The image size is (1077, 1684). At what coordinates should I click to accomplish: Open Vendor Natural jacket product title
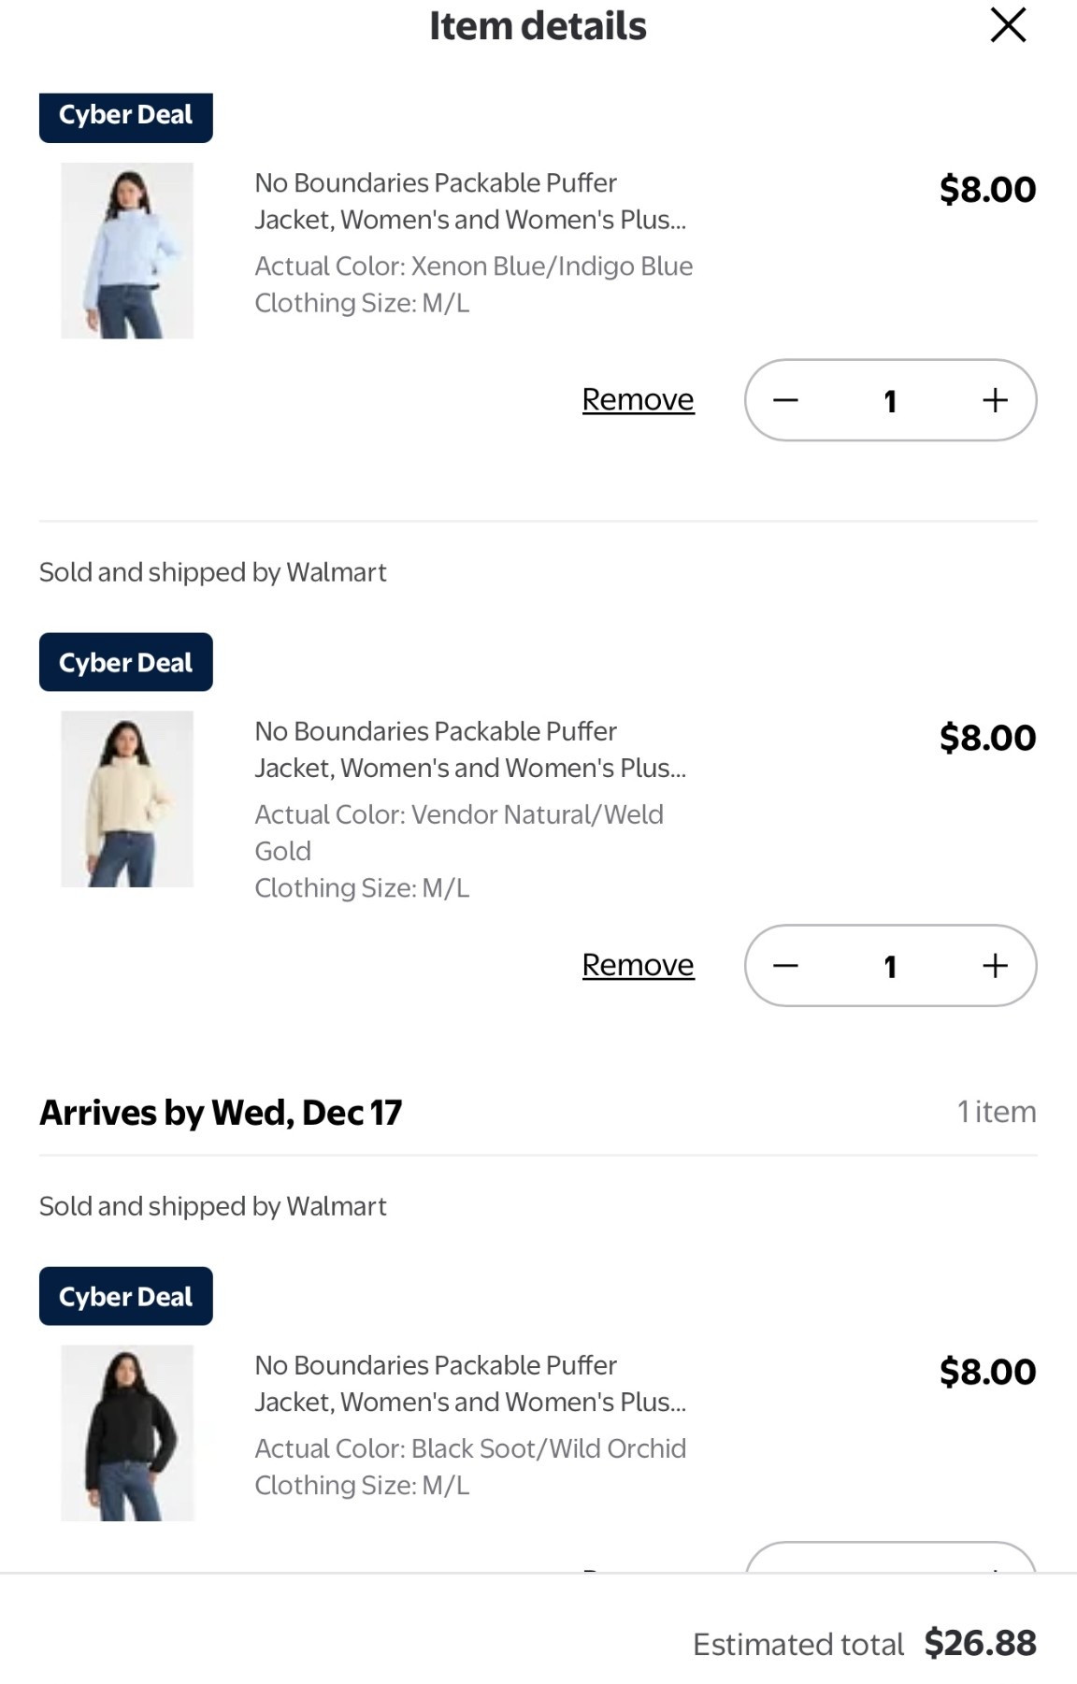tap(469, 749)
